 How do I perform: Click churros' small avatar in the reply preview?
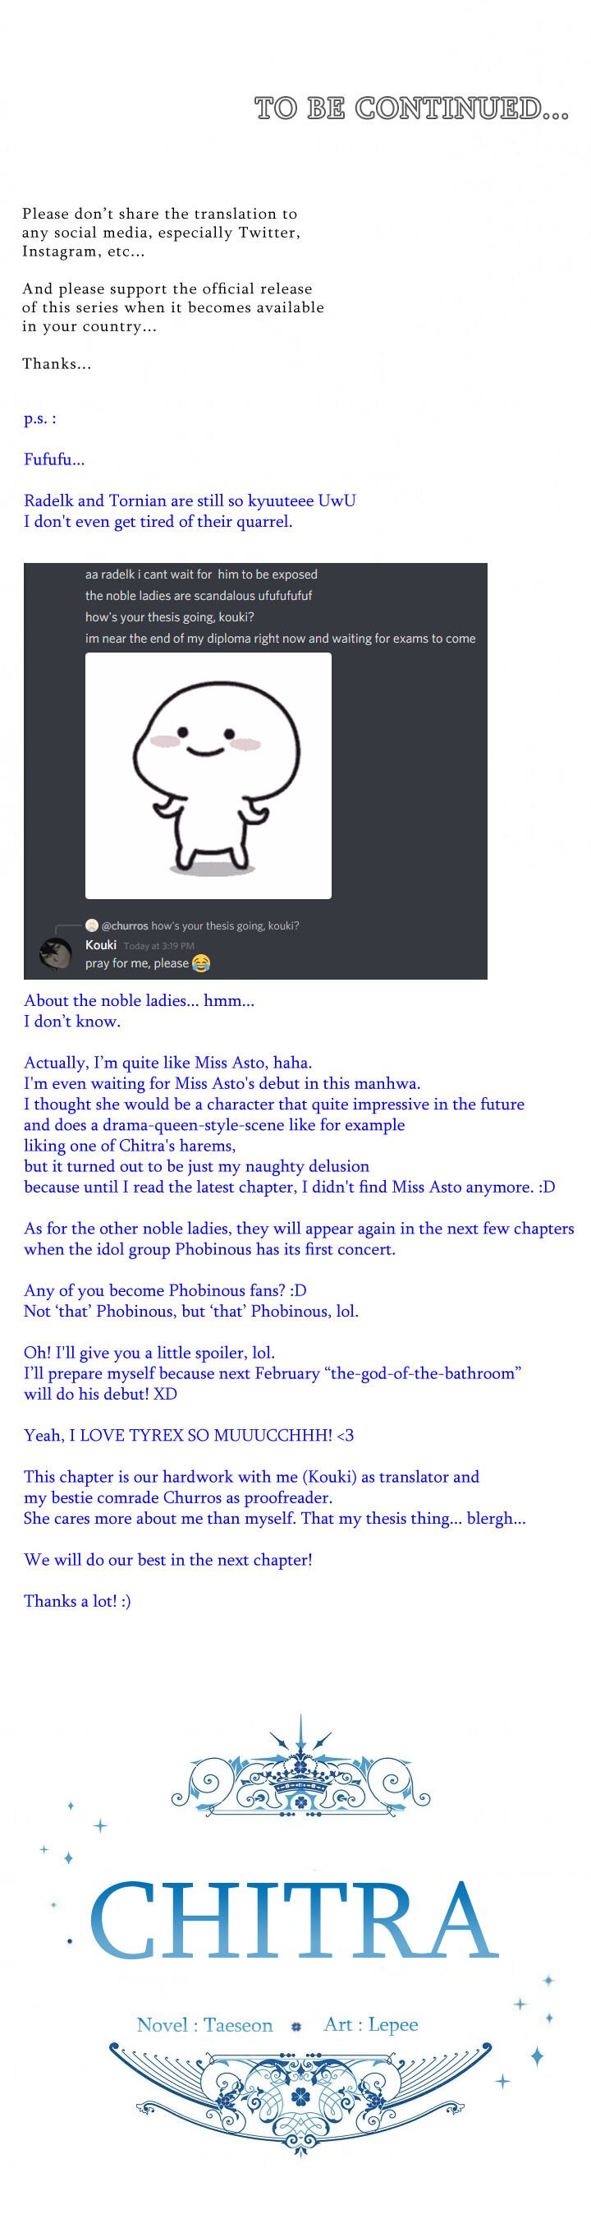(92, 925)
